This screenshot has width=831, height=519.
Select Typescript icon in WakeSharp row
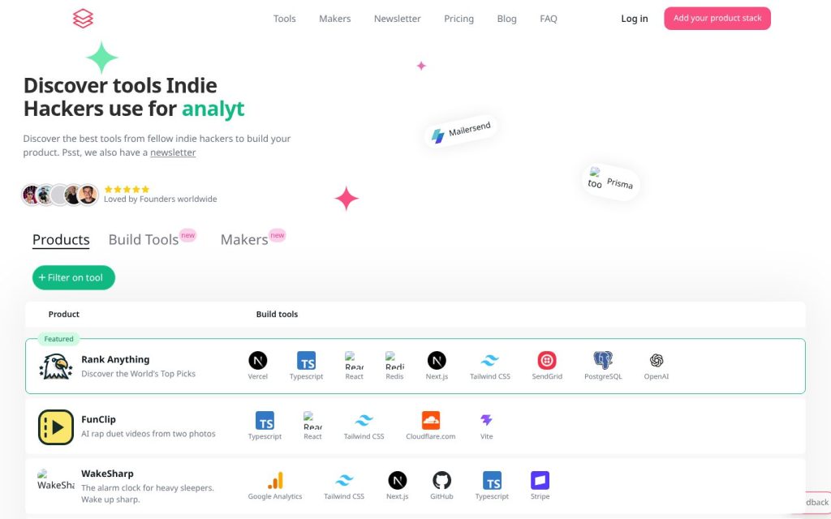tap(492, 480)
